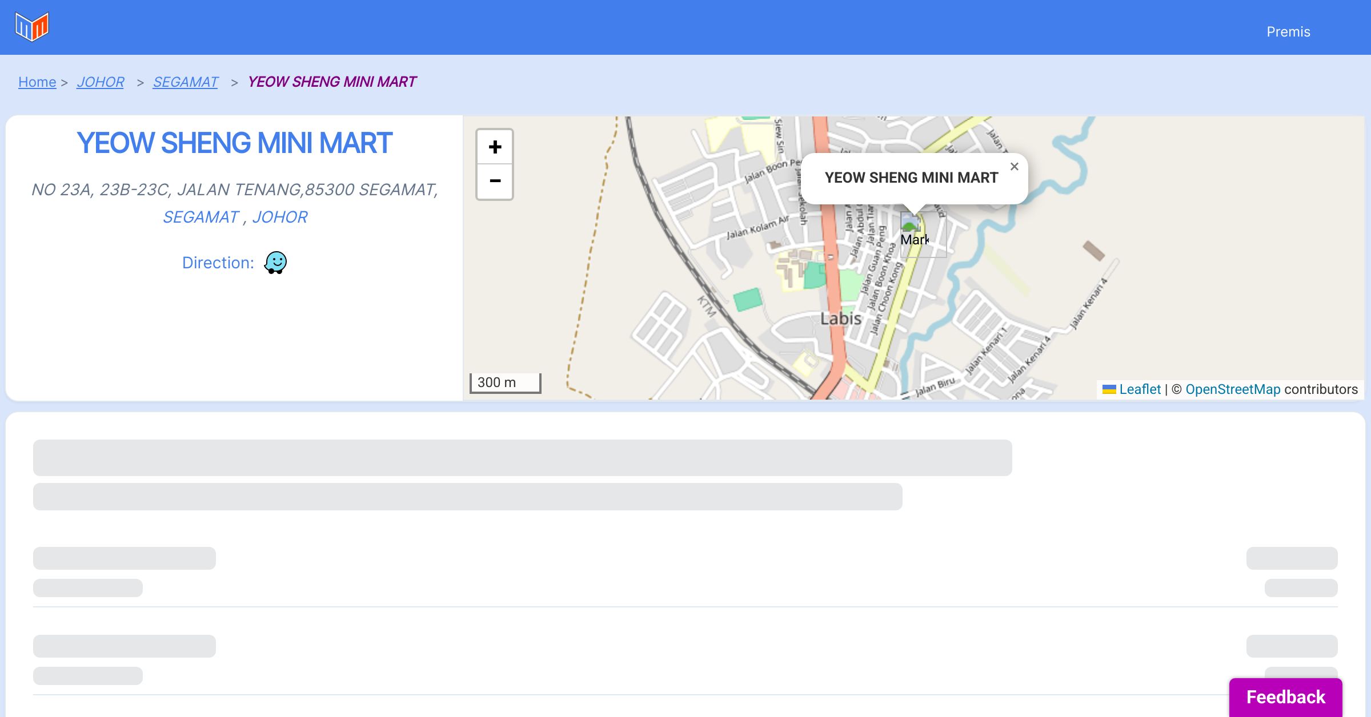Image resolution: width=1371 pixels, height=717 pixels.
Task: Go to Home breadcrumb link
Action: (37, 82)
